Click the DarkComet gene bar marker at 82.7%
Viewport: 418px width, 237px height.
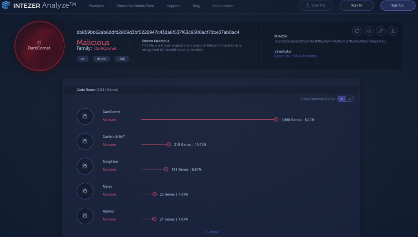click(x=276, y=119)
